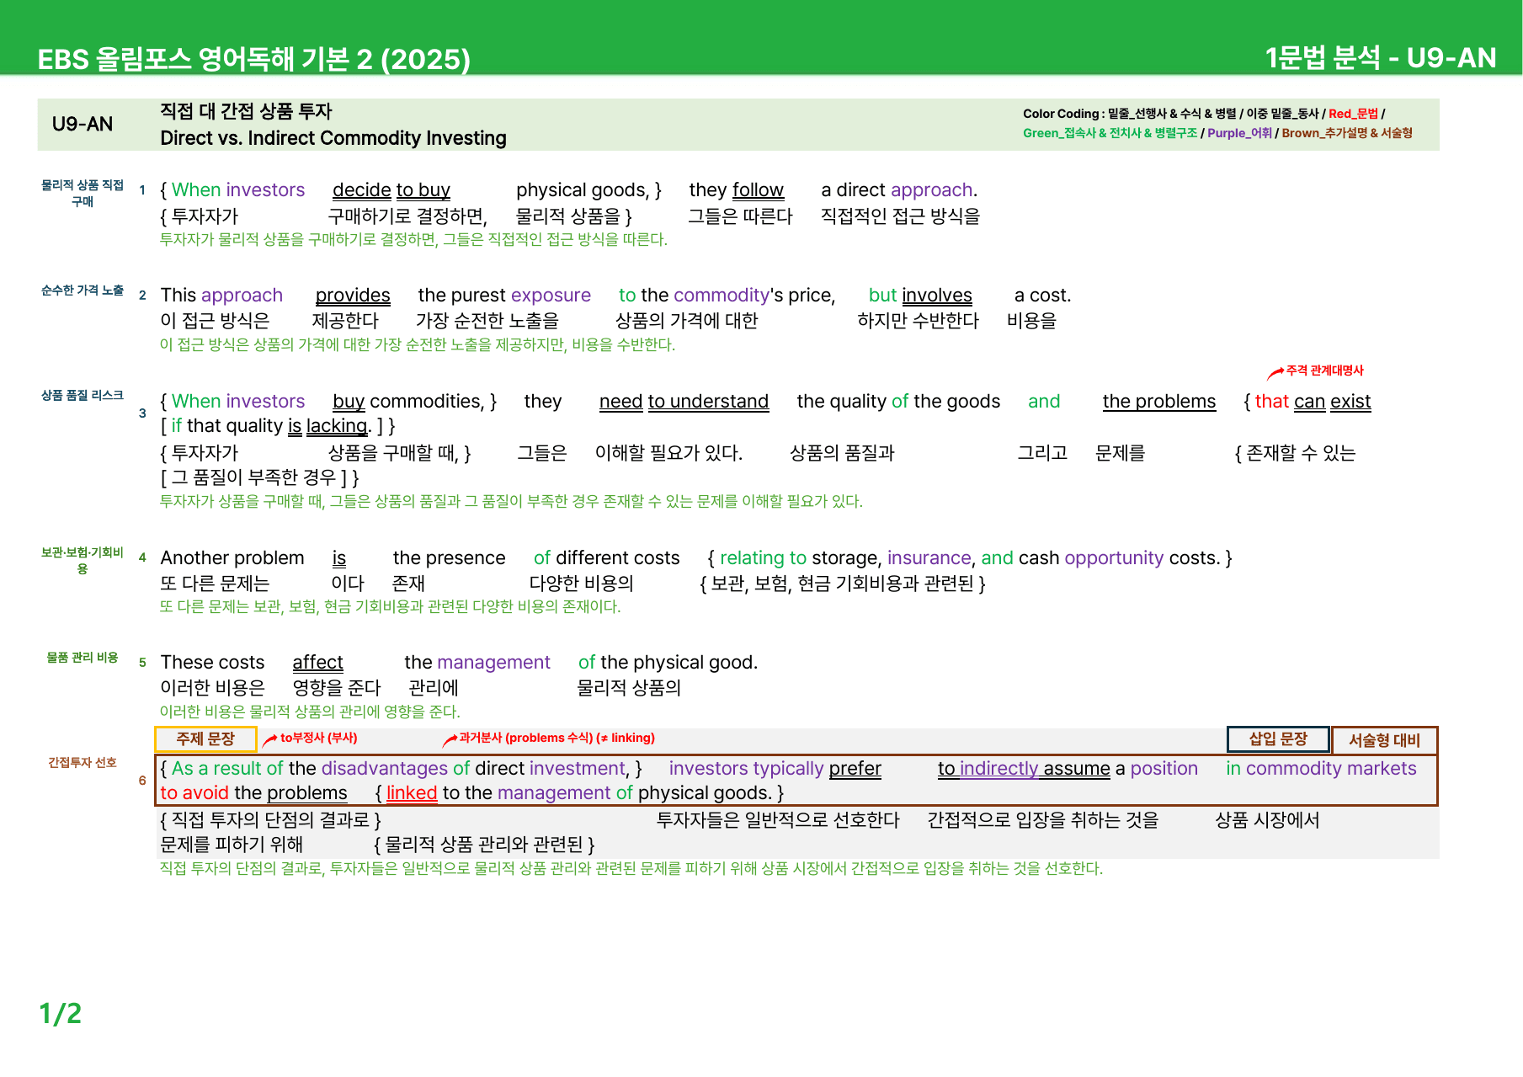Click the 'Red_문법' legend entry
This screenshot has width=1523, height=1077.
pyautogui.click(x=1353, y=114)
